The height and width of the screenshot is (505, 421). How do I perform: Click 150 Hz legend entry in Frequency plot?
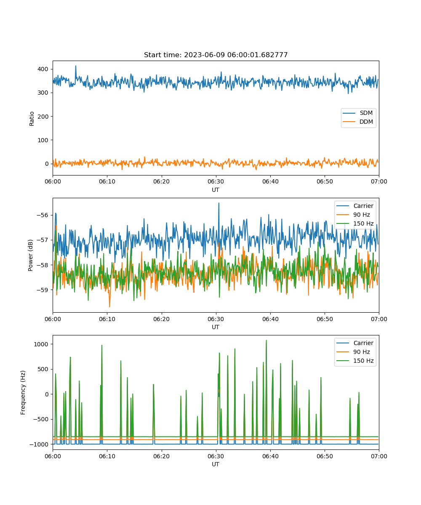coord(363,361)
